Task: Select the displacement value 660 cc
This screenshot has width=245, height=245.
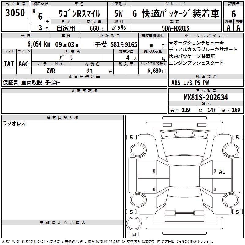Action: coord(97,28)
